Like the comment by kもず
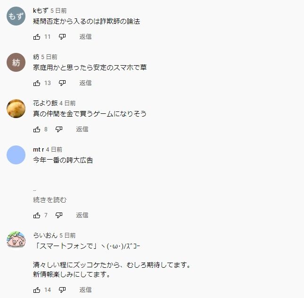 [x=37, y=37]
